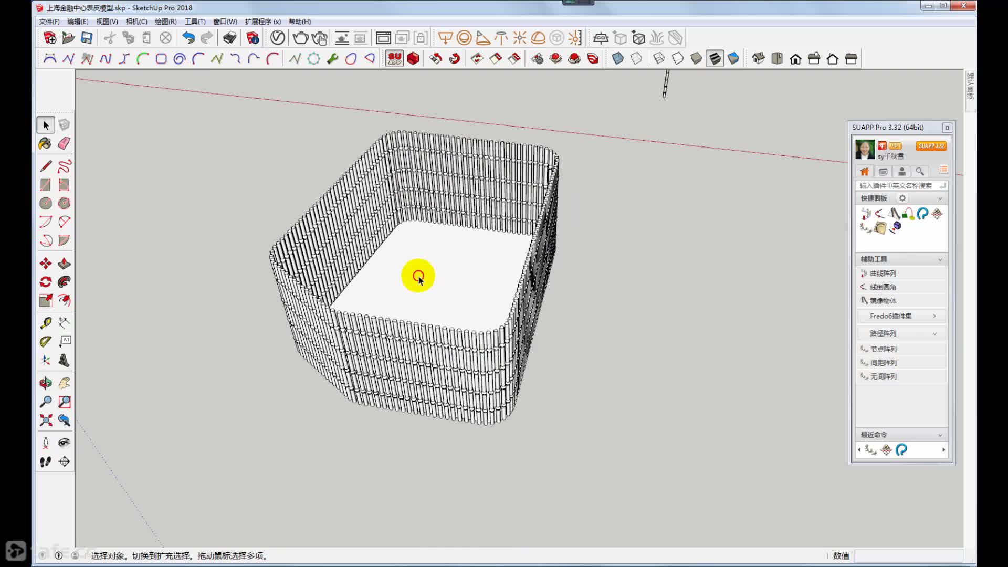1008x567 pixels.
Task: Open the Print icon in toolbar
Action: (x=229, y=38)
